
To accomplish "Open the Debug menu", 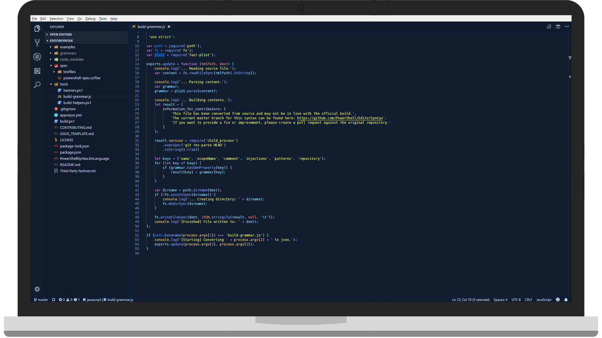I will pos(90,19).
